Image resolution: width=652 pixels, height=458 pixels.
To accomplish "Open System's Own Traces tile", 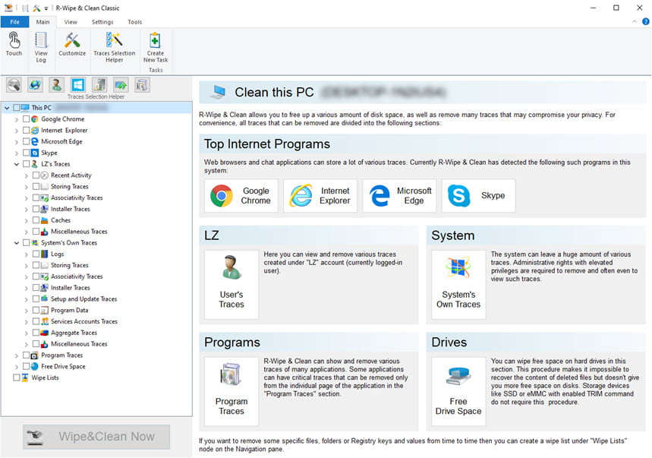I will tap(458, 285).
